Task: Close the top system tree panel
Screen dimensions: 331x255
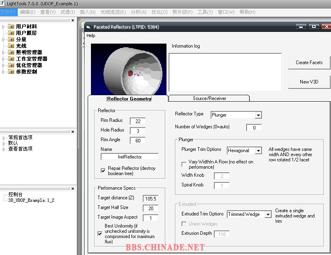Action: [x=73, y=20]
